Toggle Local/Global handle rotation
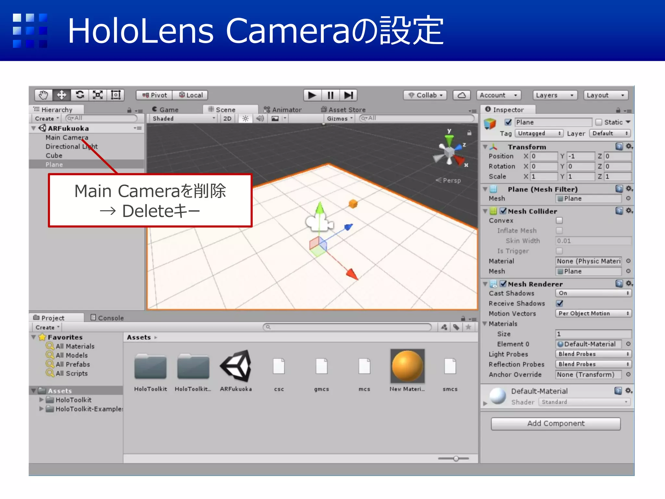The image size is (665, 499). click(x=190, y=95)
